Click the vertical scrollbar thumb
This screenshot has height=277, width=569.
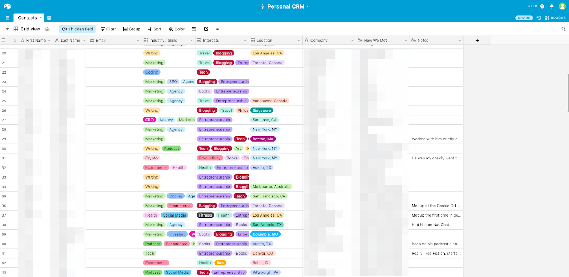click(568, 93)
